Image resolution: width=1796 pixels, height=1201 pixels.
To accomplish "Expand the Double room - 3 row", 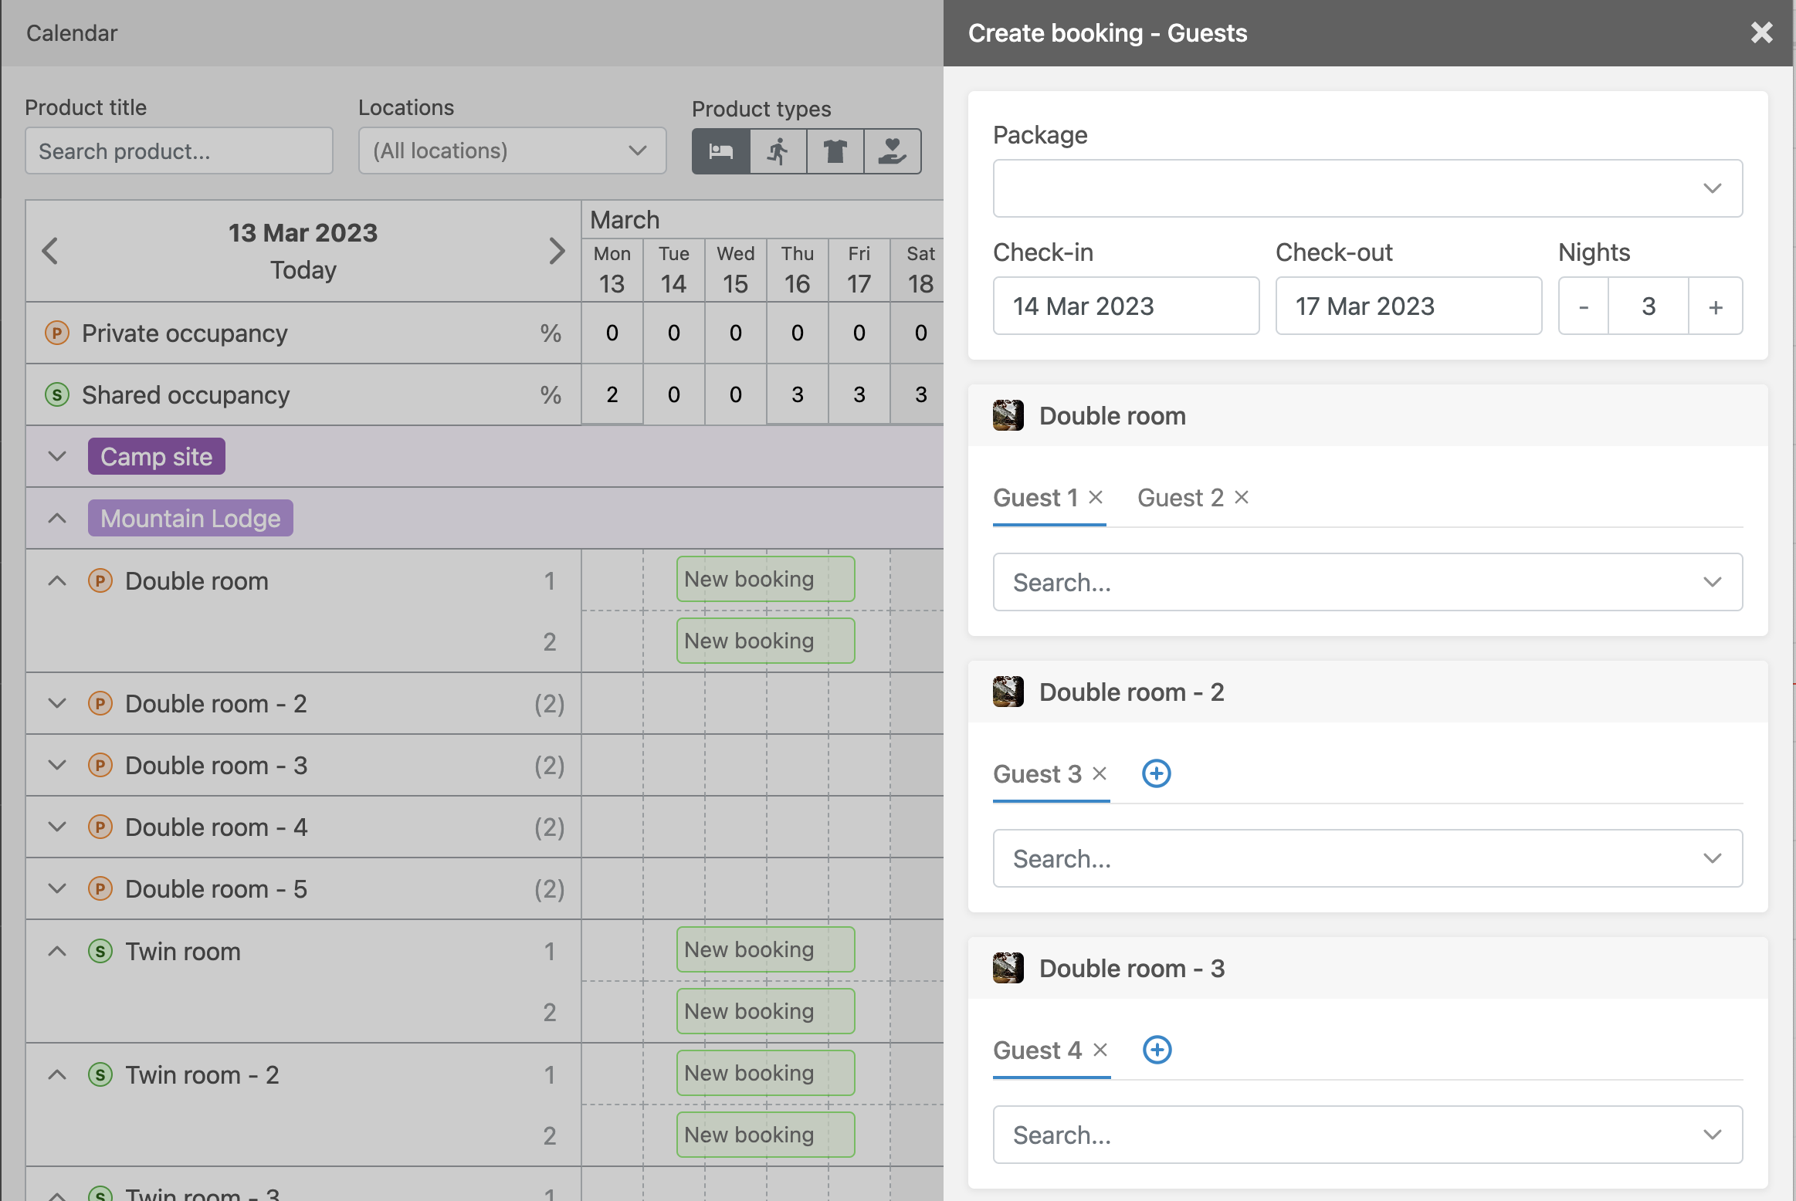I will [57, 765].
